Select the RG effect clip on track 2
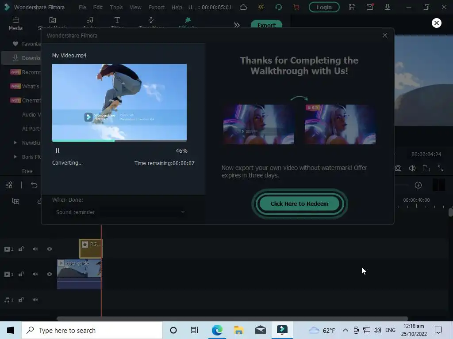Image resolution: width=453 pixels, height=339 pixels. pyautogui.click(x=91, y=249)
